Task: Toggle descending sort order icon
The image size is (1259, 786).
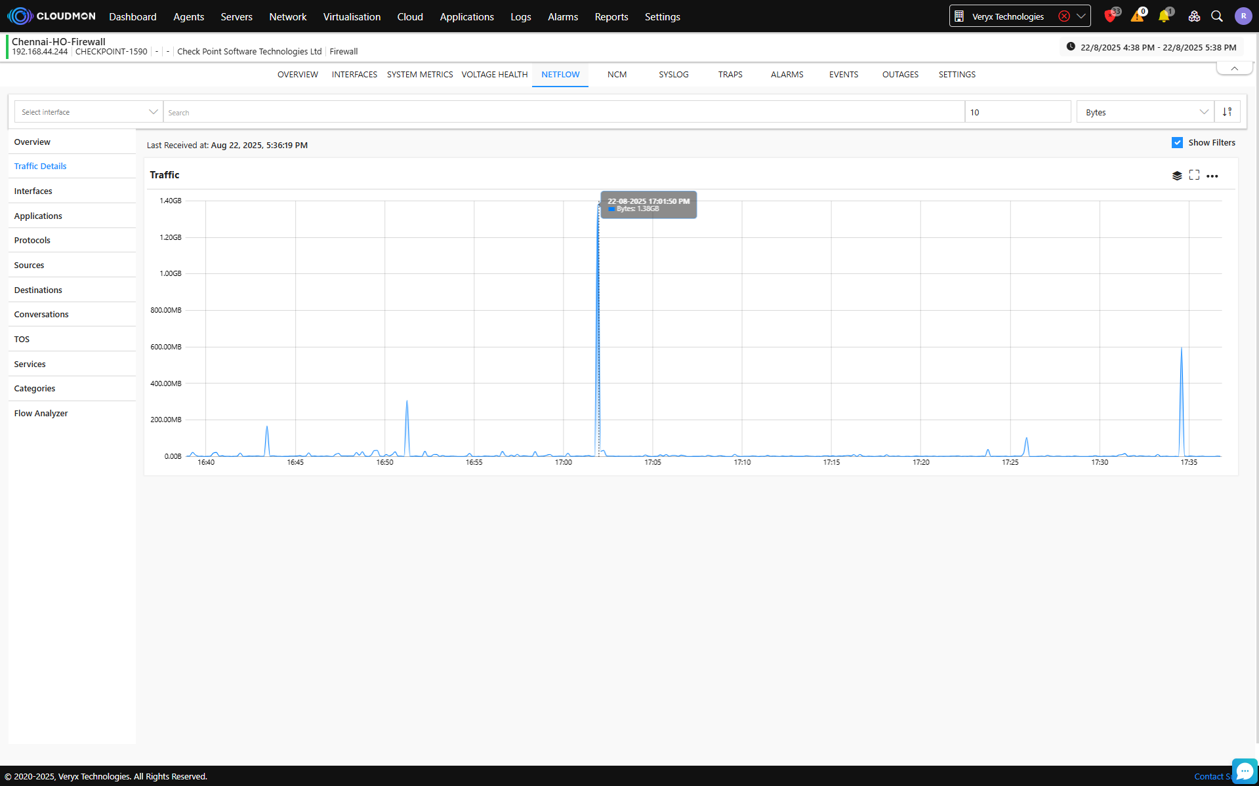Action: 1227,112
